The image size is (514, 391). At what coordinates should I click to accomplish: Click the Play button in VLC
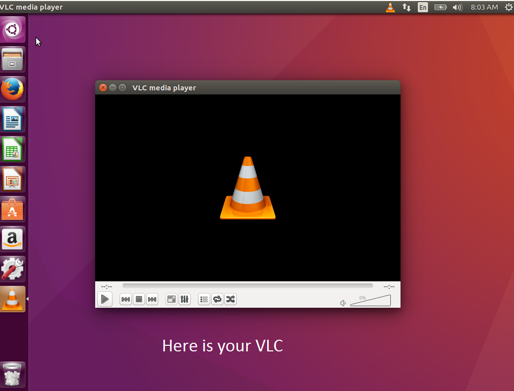click(105, 299)
